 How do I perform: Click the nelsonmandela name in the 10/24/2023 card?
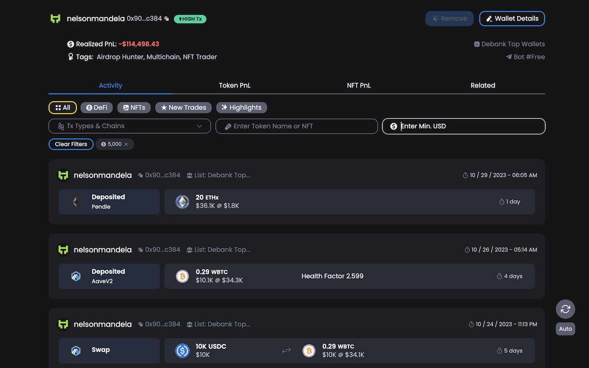[103, 324]
